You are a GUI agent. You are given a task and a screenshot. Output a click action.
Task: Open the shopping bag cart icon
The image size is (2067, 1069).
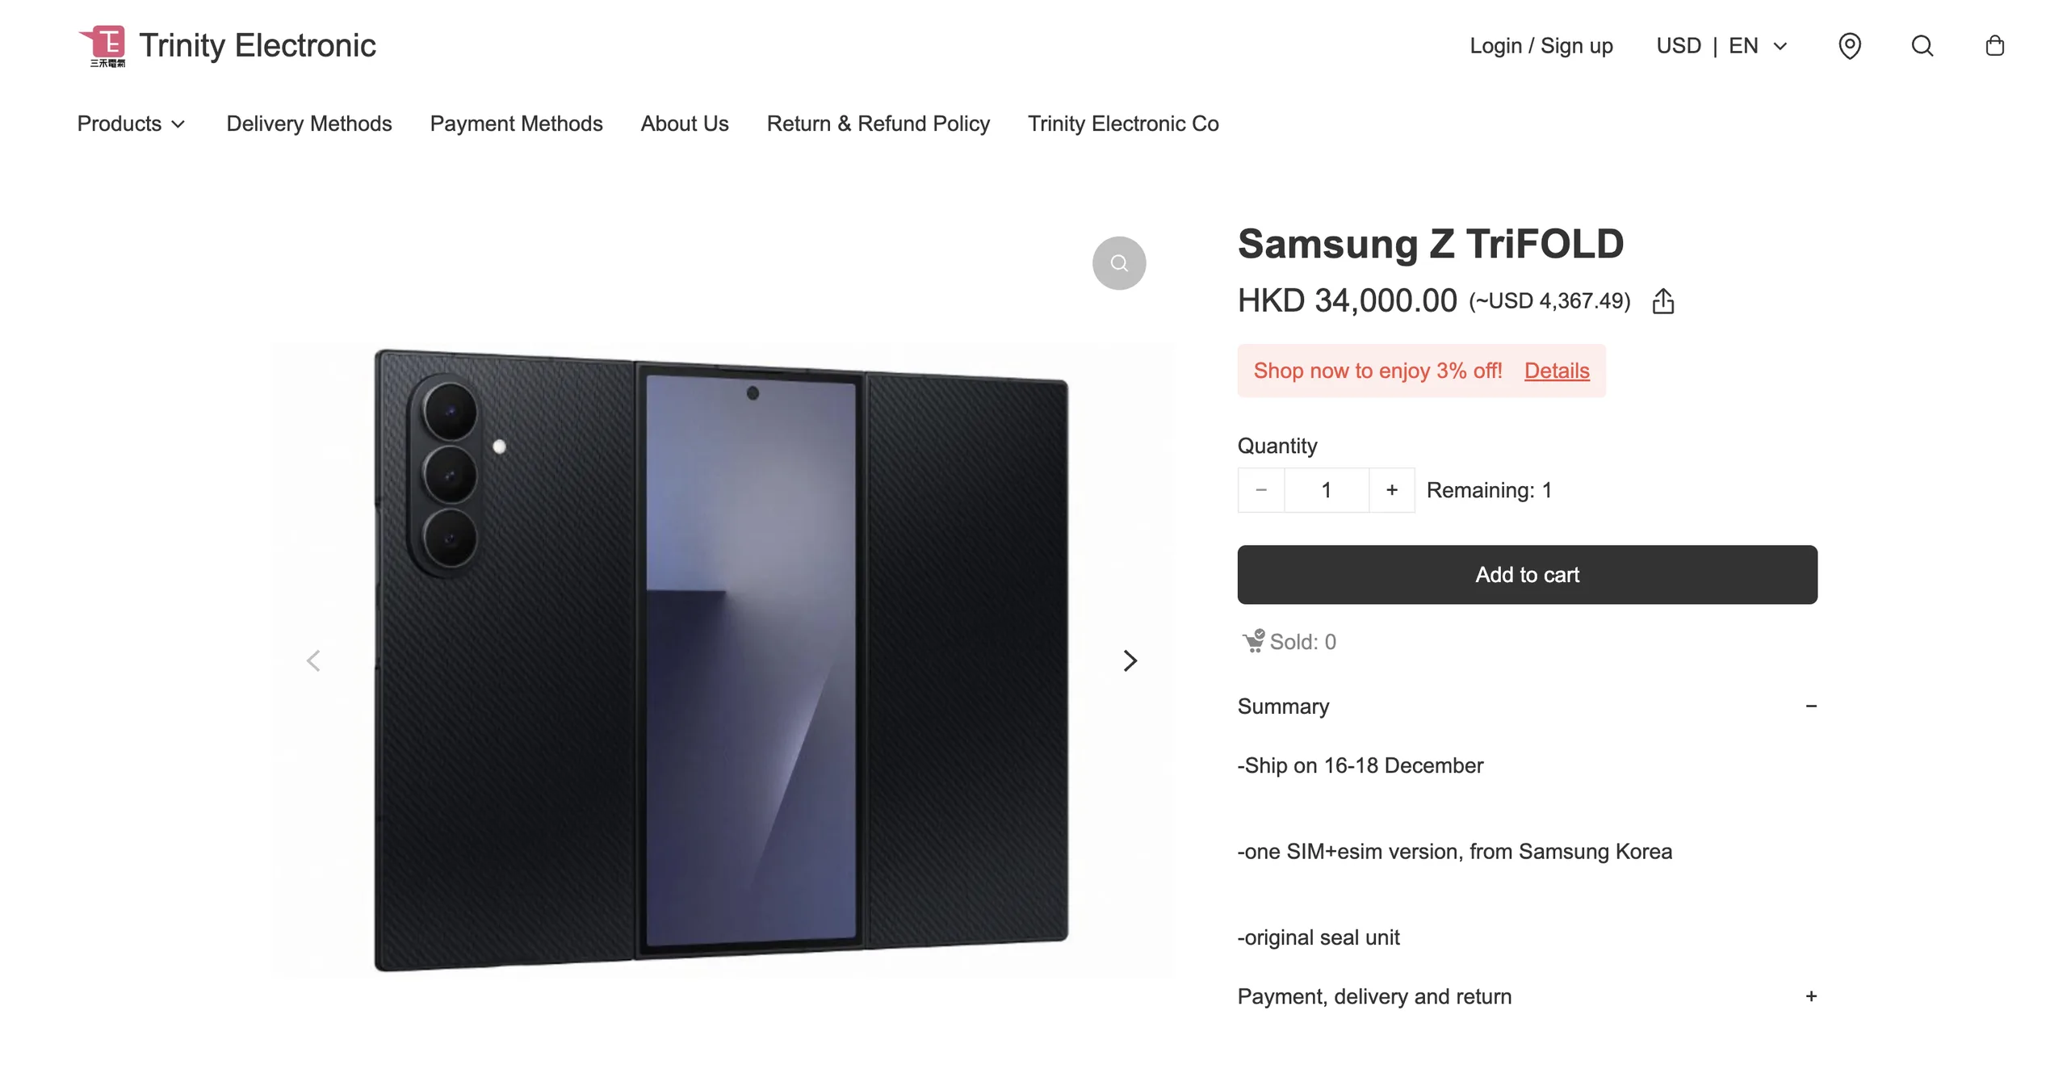(x=1994, y=46)
